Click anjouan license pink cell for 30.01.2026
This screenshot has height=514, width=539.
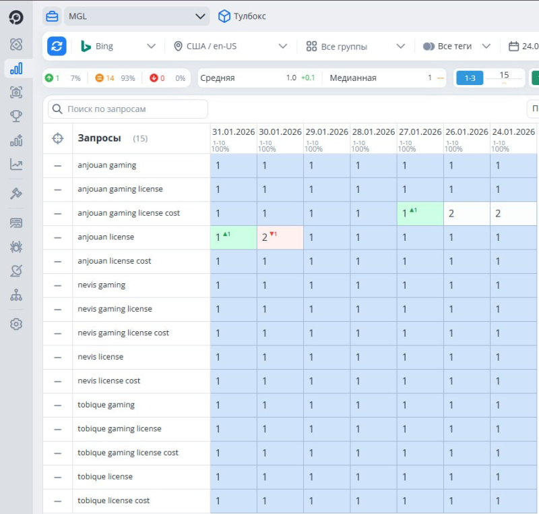280,237
